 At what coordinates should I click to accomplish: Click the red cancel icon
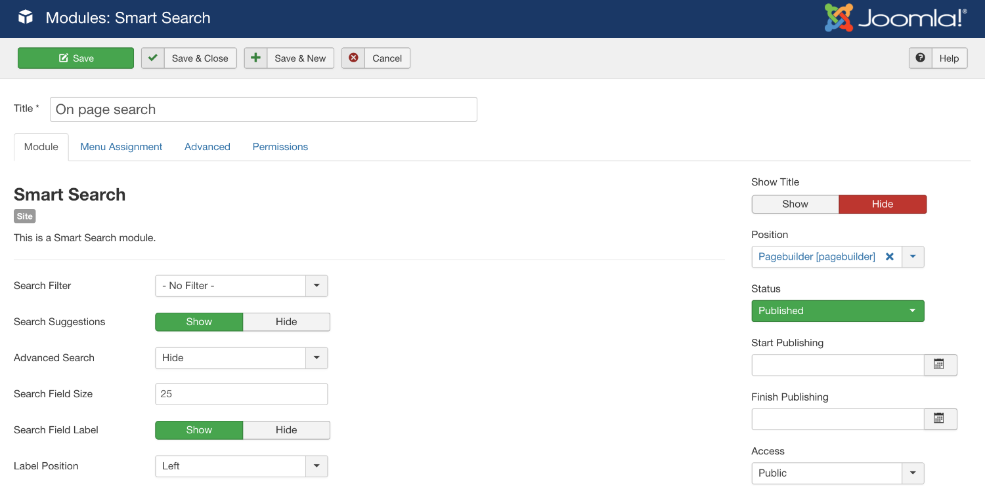click(x=353, y=58)
